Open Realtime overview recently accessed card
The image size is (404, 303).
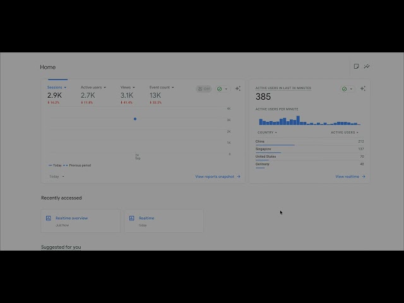(x=81, y=221)
